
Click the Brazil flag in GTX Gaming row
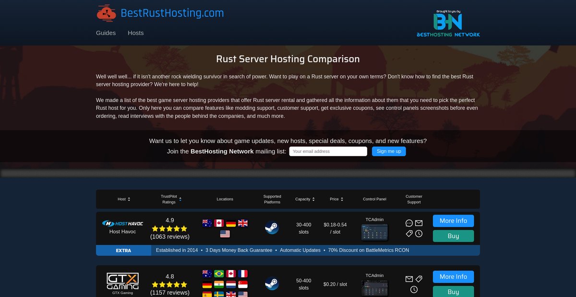click(219, 274)
